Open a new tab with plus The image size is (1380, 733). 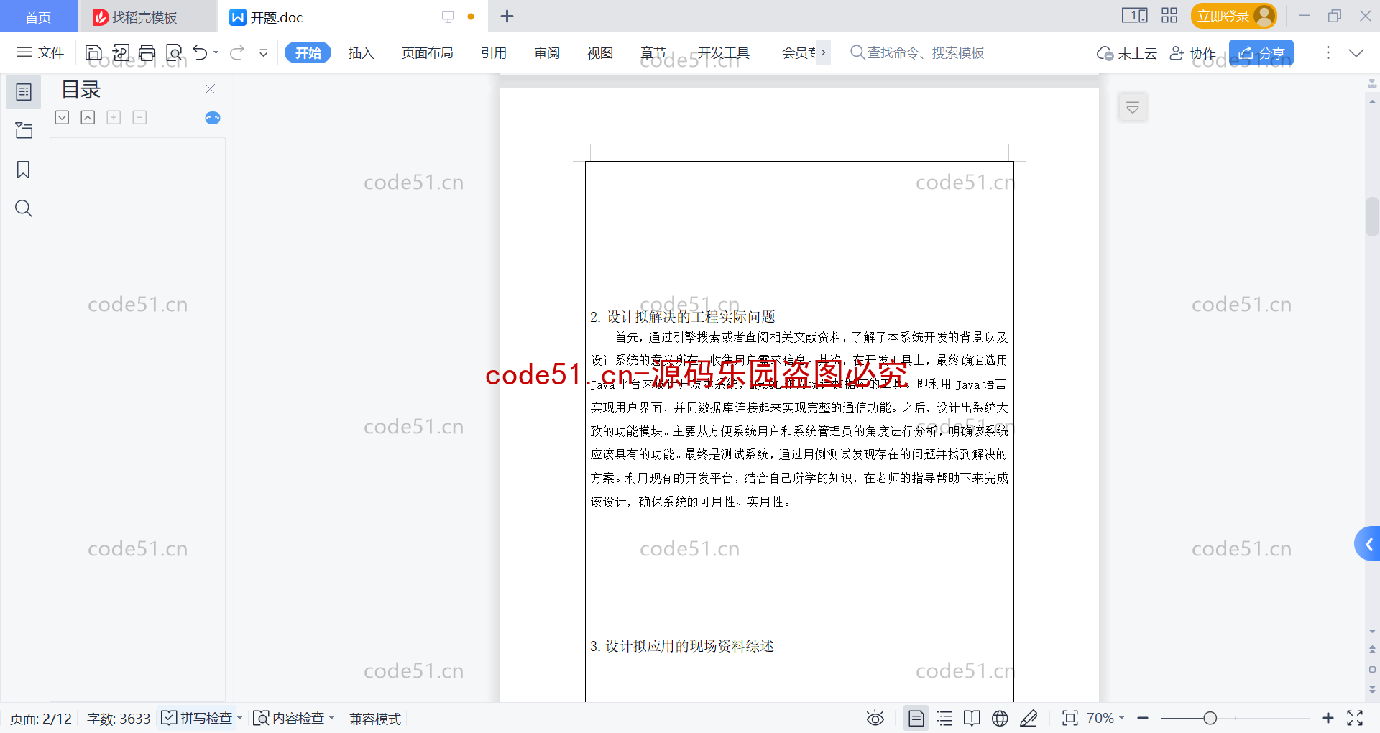pos(507,16)
